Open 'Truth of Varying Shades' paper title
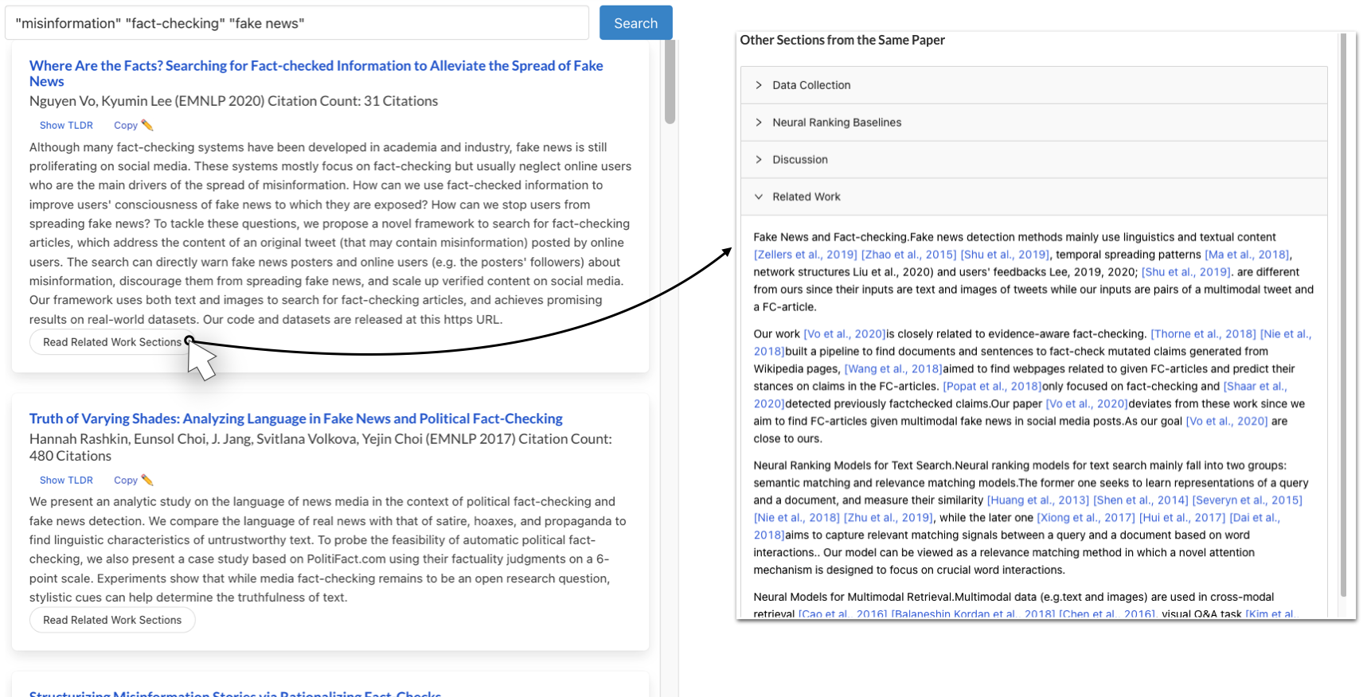Viewport: 1367px width, 697px height. tap(295, 419)
